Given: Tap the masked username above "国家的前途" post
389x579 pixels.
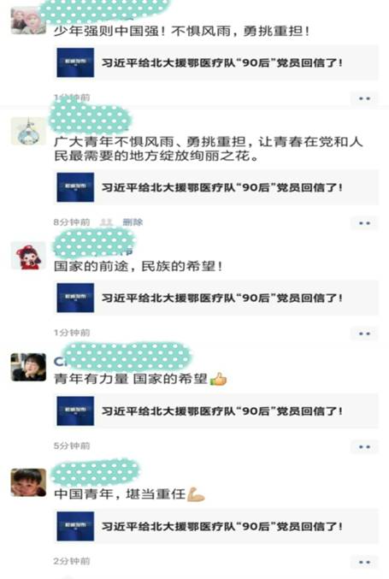Looking at the screenshot, I should click(94, 244).
